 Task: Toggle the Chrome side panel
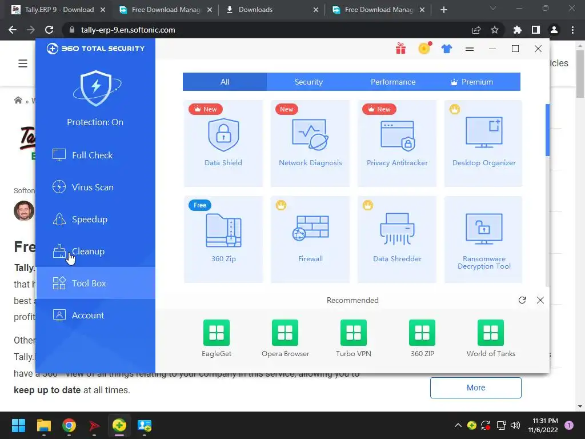pyautogui.click(x=536, y=30)
